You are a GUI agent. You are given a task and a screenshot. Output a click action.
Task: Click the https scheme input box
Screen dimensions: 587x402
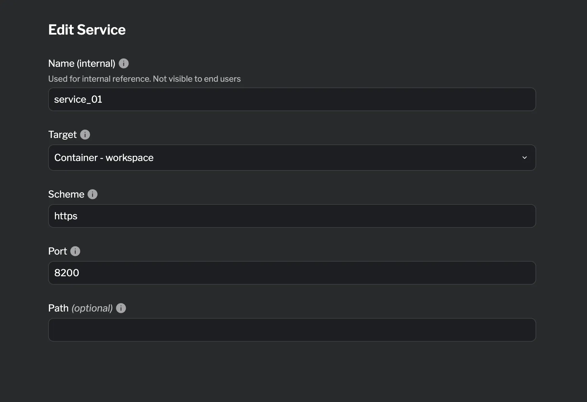pos(291,216)
